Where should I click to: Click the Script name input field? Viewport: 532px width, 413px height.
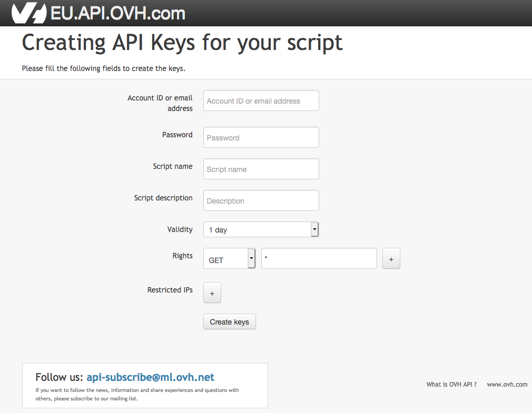click(261, 169)
